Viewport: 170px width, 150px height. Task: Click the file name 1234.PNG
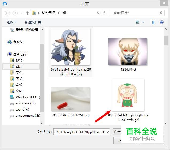coord(128,70)
